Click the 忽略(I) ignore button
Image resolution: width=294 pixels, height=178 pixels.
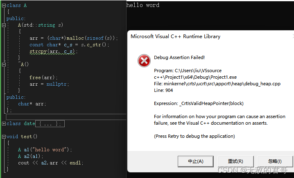275,161
